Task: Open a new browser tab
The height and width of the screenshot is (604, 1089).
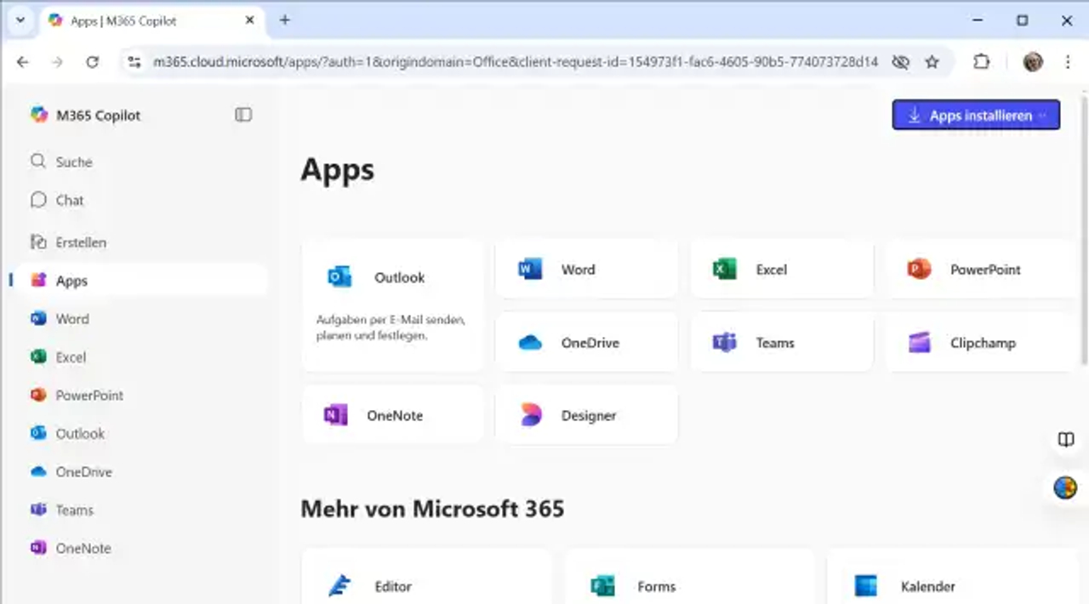Action: 285,20
